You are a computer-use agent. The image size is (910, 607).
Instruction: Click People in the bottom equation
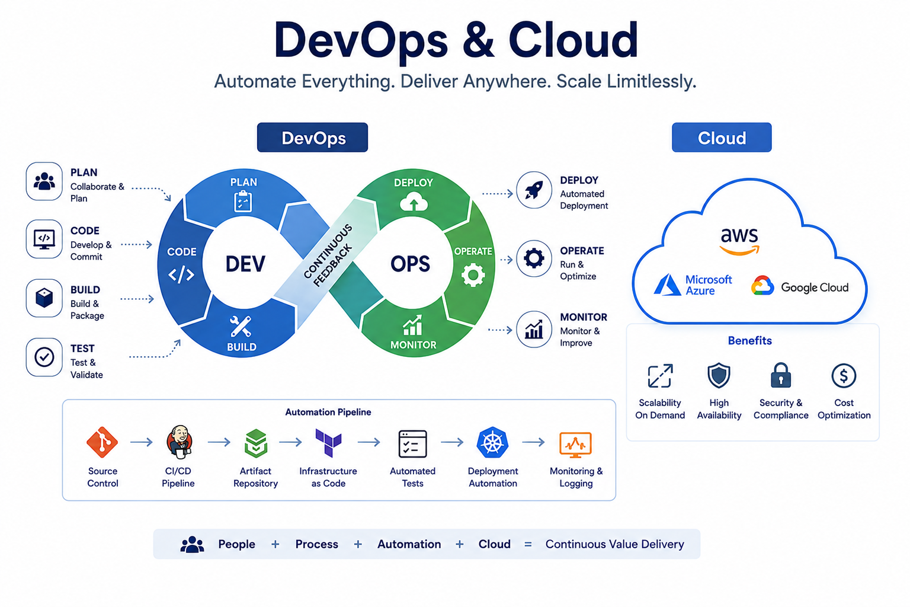coord(236,544)
